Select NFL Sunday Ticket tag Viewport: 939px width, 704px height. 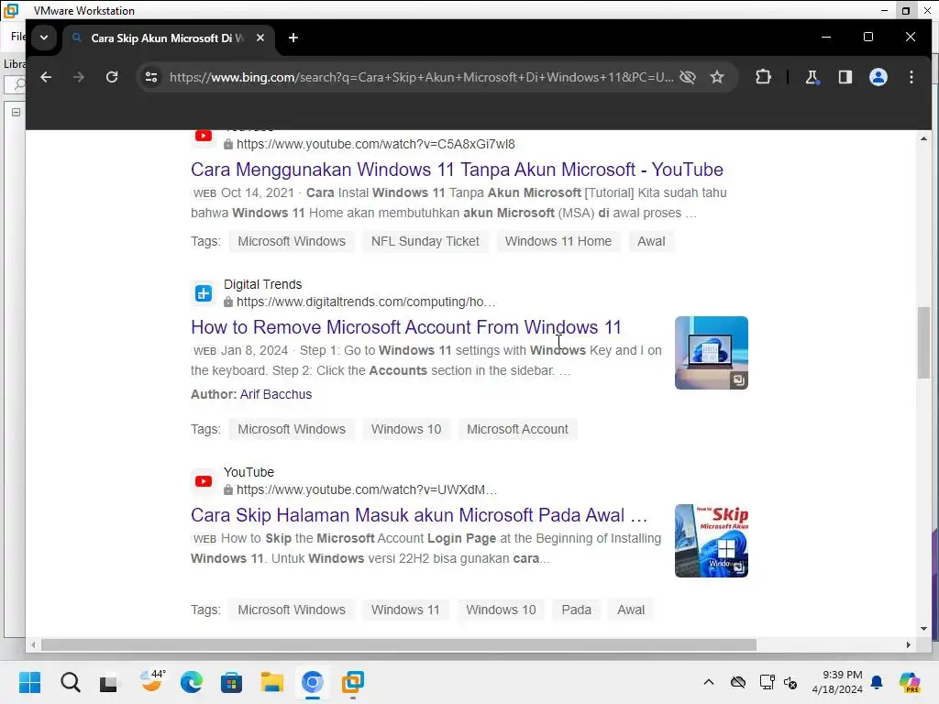425,241
